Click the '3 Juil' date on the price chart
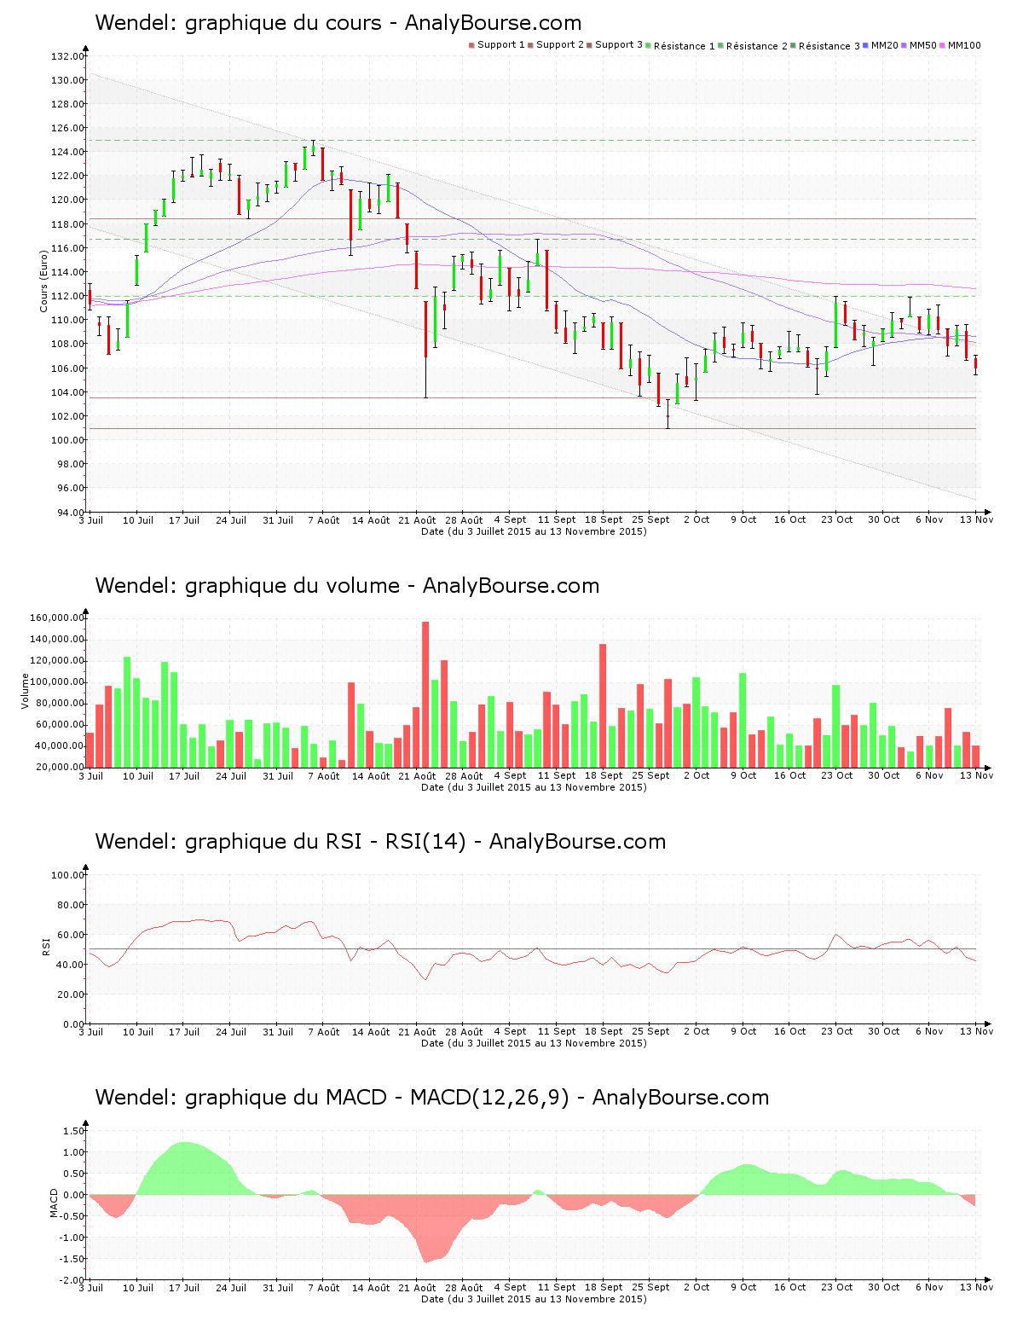1023x1322 pixels. 90,519
